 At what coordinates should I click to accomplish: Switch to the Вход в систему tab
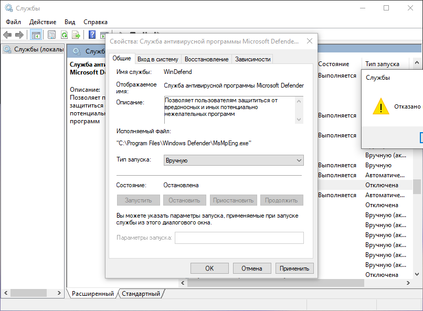(x=158, y=59)
